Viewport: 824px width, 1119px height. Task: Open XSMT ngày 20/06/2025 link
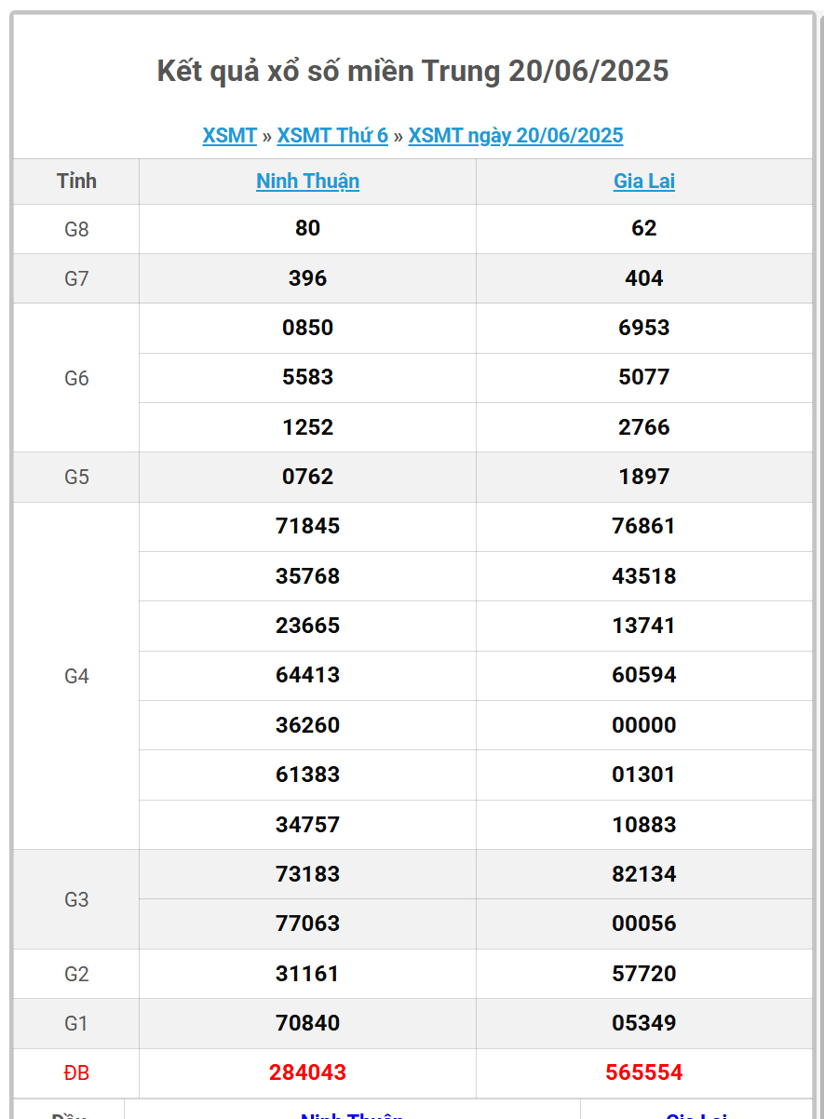[x=516, y=135]
